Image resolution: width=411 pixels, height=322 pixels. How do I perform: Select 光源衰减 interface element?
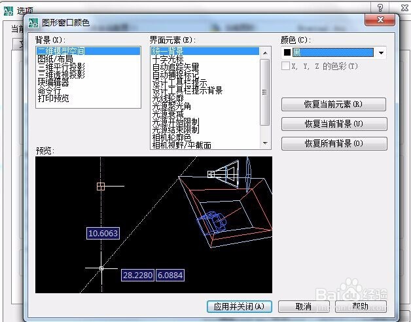[x=168, y=114]
